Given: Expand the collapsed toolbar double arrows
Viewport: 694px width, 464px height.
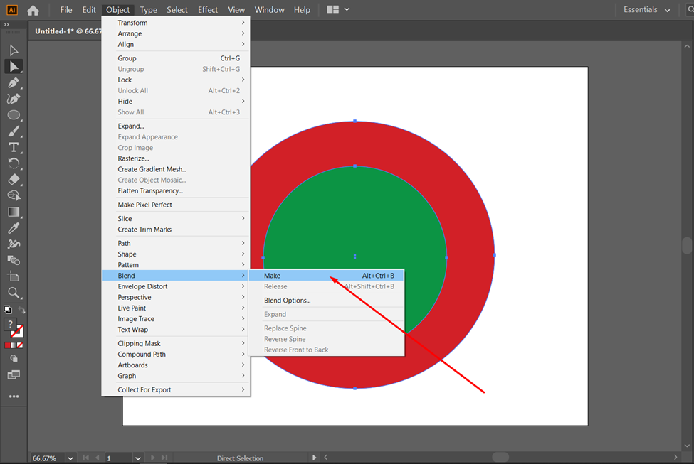Looking at the screenshot, I should point(6,25).
